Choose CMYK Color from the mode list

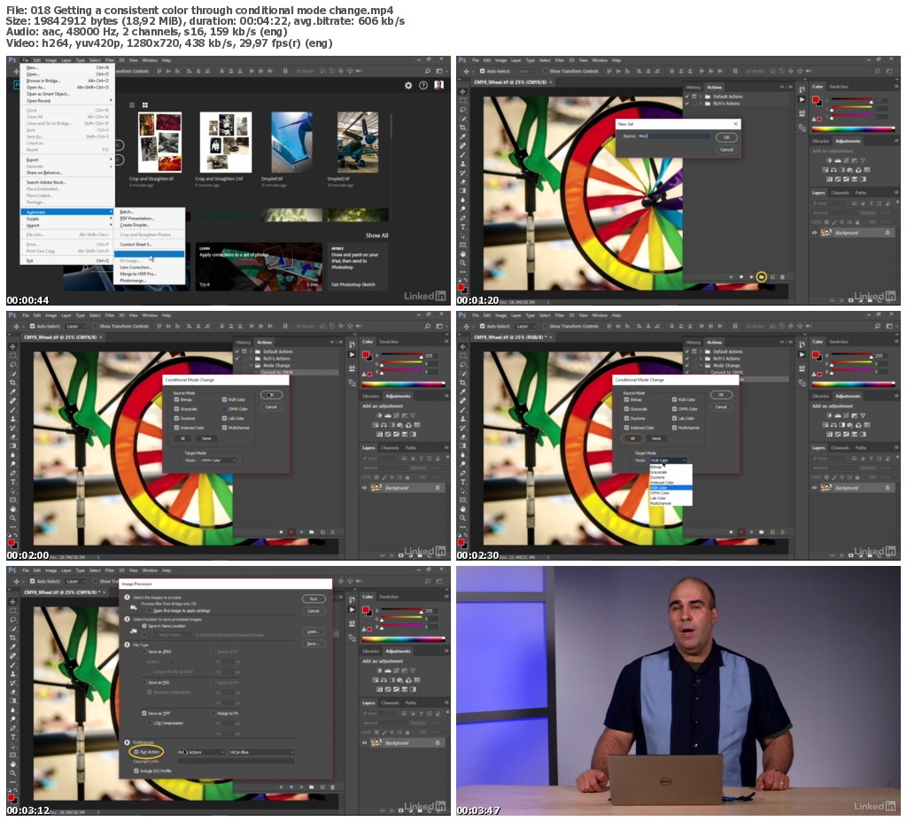[x=671, y=493]
